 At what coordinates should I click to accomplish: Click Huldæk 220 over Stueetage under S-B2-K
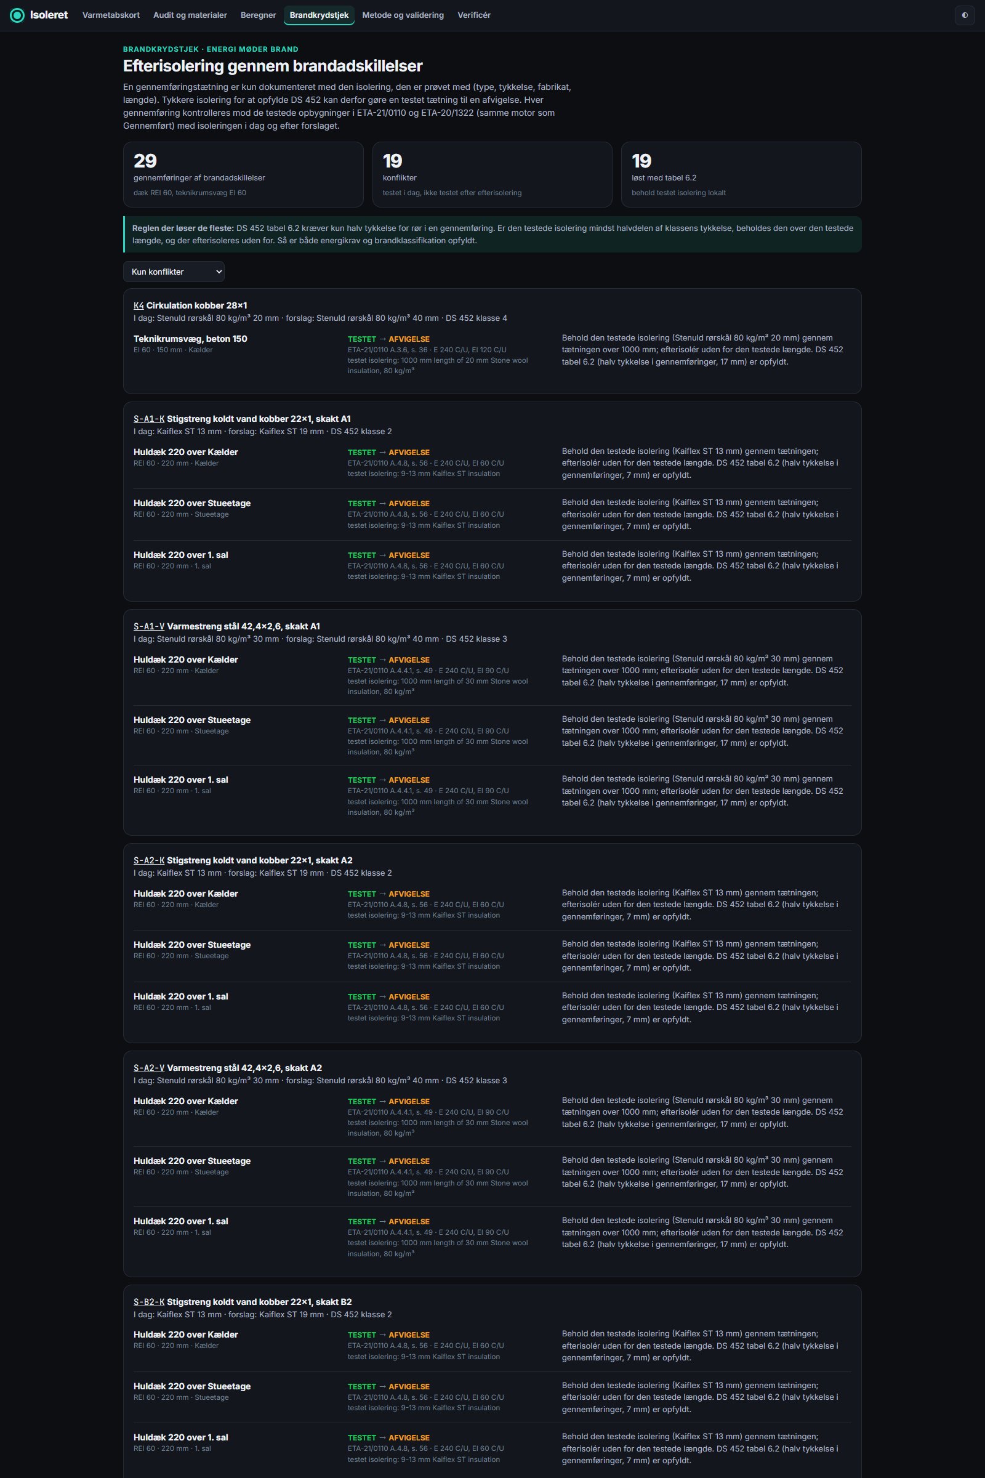192,1386
